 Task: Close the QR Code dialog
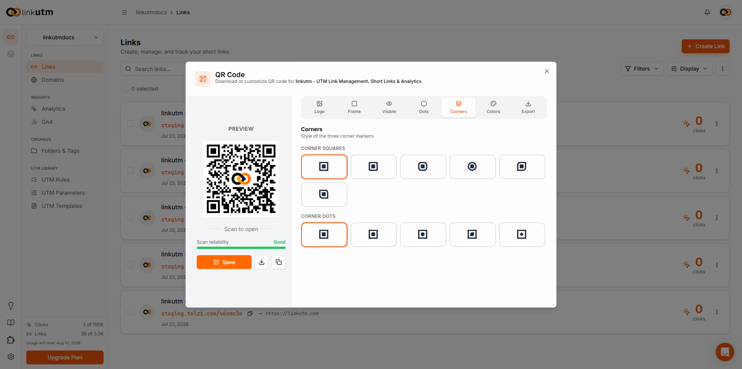pyautogui.click(x=547, y=71)
